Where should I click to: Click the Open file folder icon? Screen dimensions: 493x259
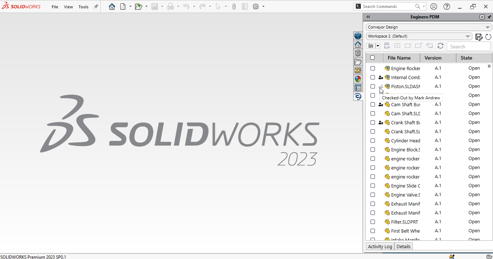click(138, 7)
